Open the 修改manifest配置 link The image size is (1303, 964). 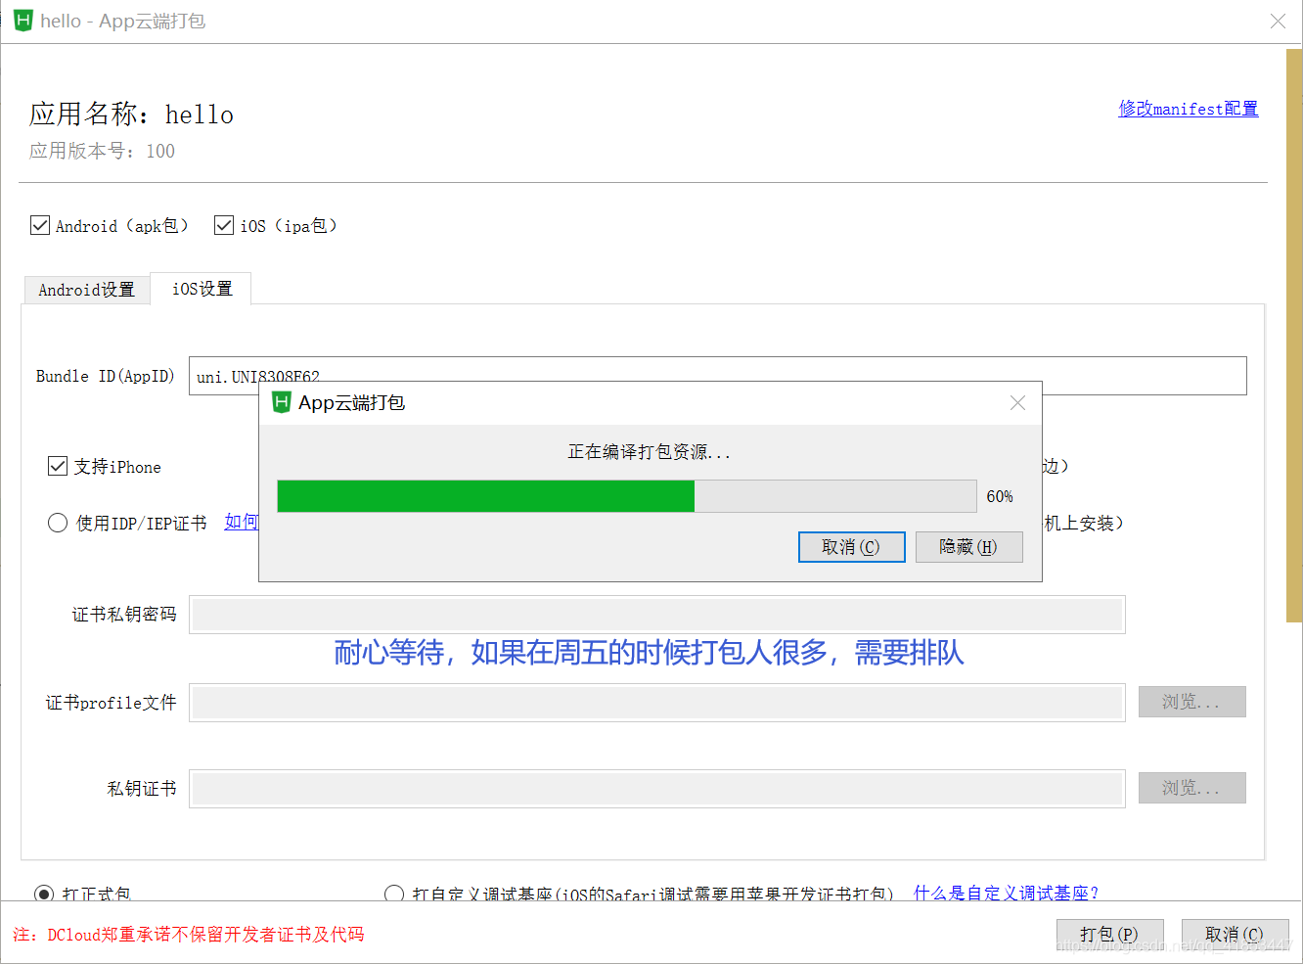1189,109
